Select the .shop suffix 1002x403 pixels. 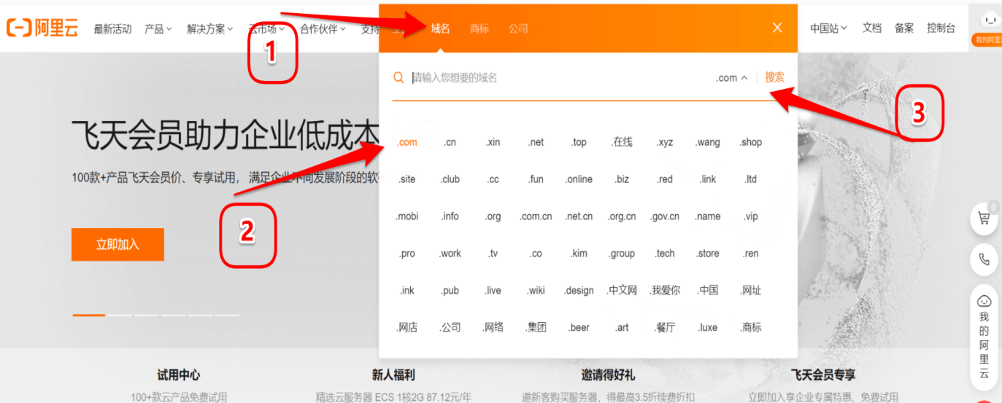click(x=751, y=142)
